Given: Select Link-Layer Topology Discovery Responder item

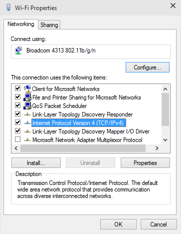Looking at the screenshot, I should (82, 114).
